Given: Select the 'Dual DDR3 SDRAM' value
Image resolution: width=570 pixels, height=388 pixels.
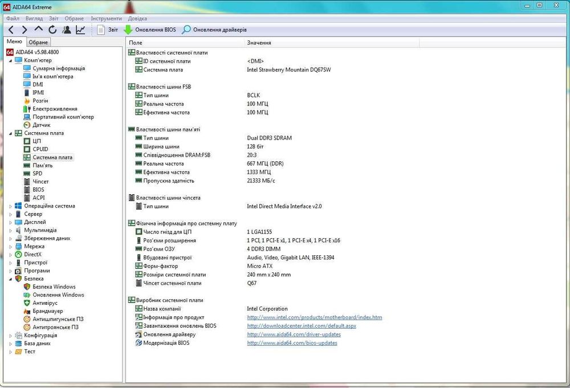Looking at the screenshot, I should click(x=269, y=138).
